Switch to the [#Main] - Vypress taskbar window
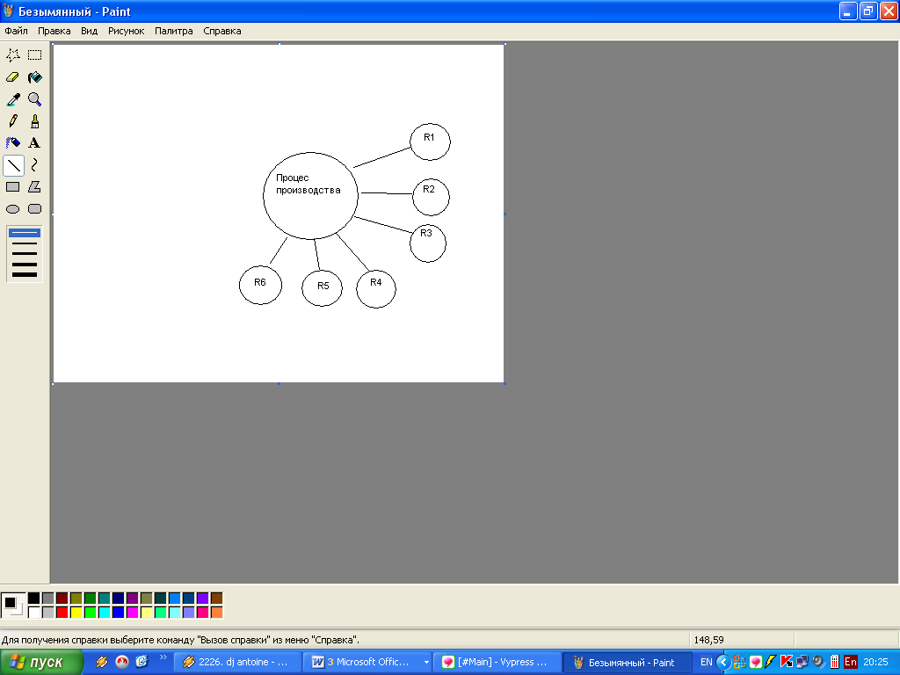Viewport: 900px width, 675px height. 497,663
